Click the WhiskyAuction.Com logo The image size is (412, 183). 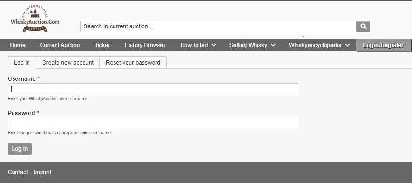[35, 19]
